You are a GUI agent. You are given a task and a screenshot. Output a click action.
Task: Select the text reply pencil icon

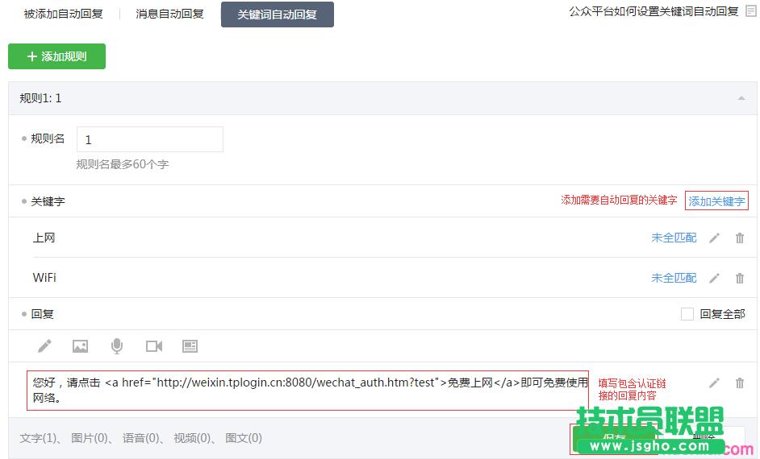(44, 346)
